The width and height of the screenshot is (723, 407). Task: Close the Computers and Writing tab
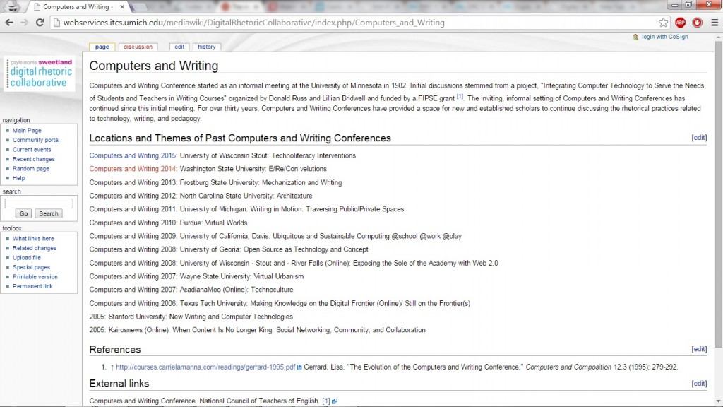[121, 7]
